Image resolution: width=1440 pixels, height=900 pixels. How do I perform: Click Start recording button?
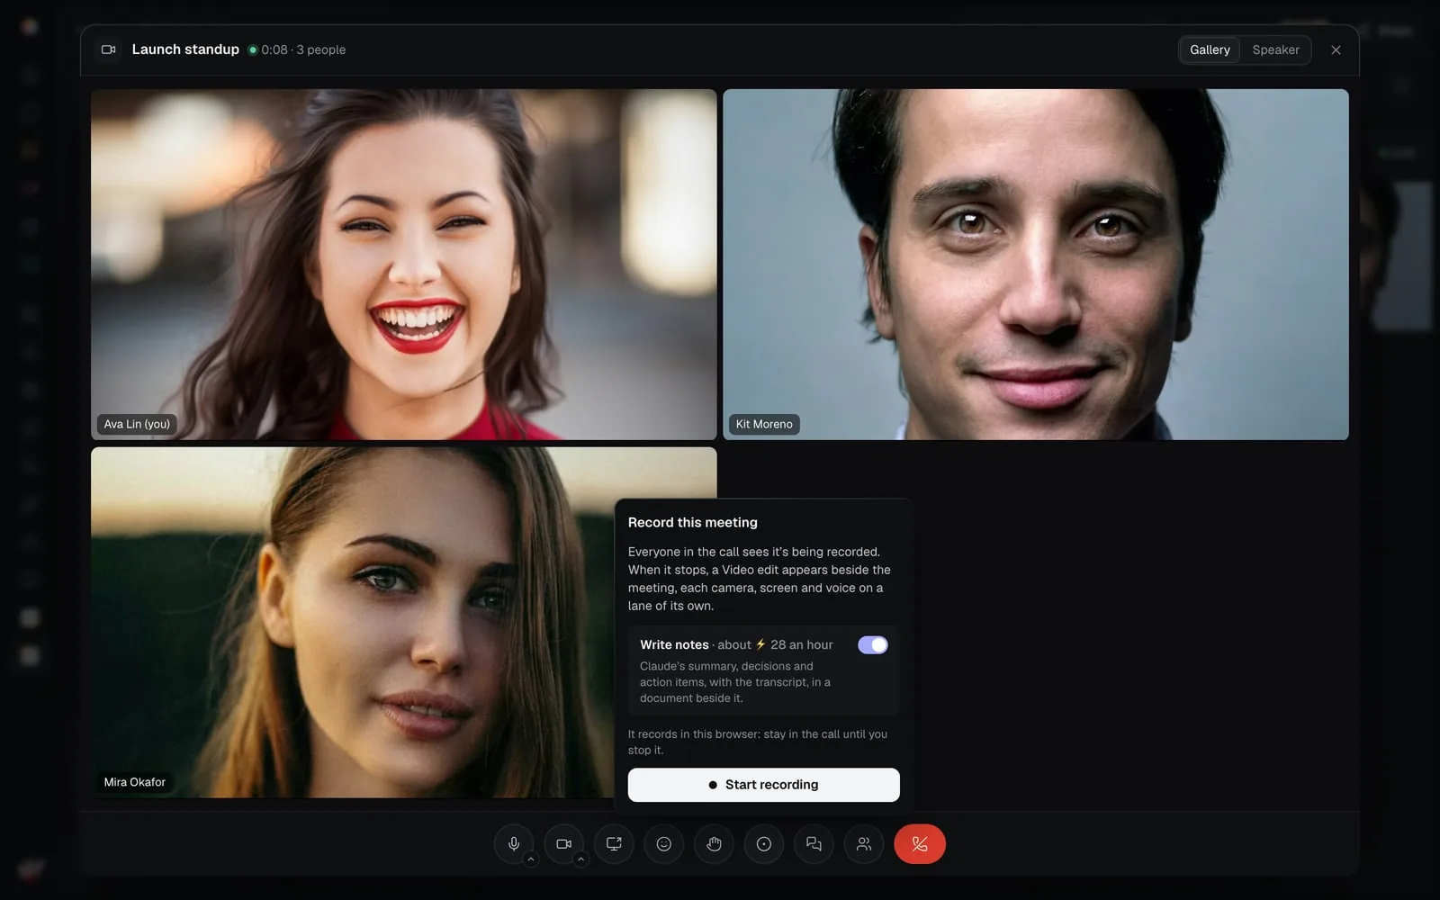[x=763, y=785]
